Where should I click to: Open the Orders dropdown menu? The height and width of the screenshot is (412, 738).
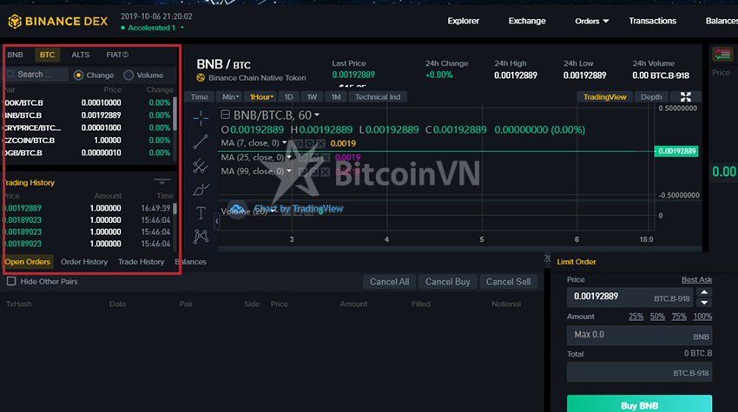coord(591,21)
